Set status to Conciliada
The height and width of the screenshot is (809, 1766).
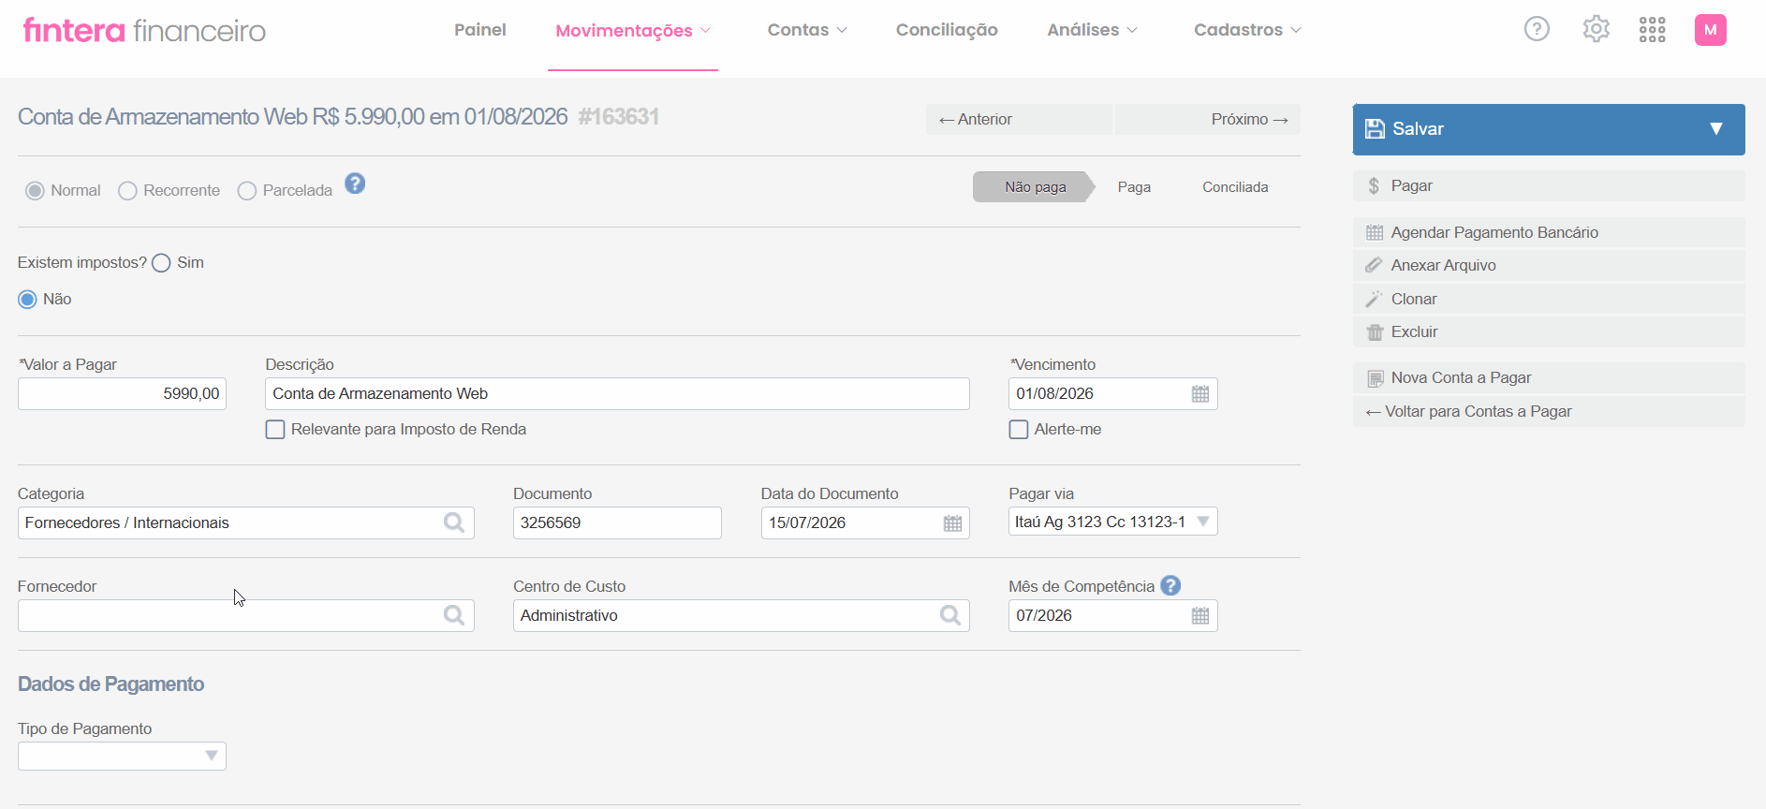pos(1235,187)
